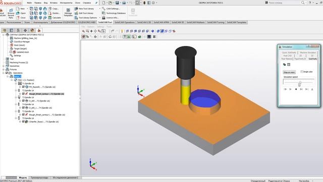The image size is (323, 182).
Task: Click the Close CAM part icon
Action: pyautogui.click(x=18, y=18)
